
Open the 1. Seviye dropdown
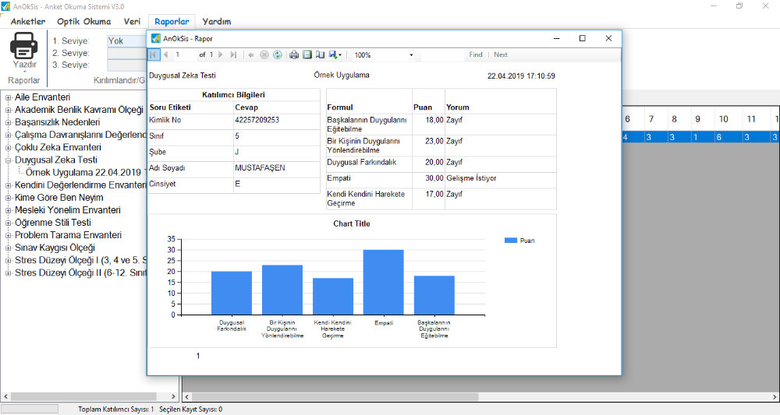click(126, 40)
